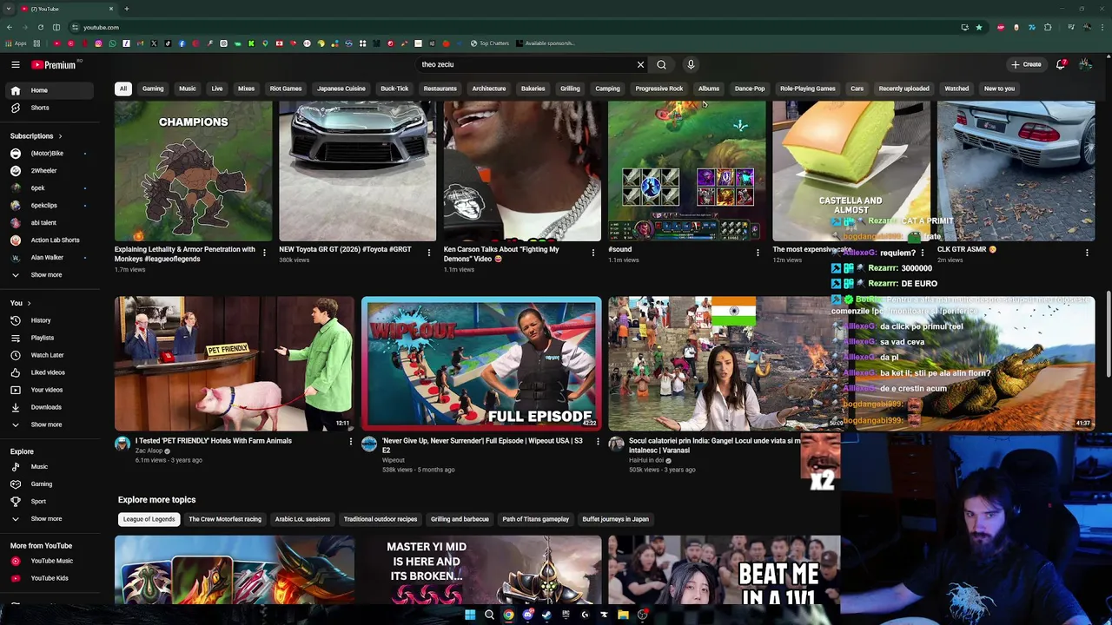Select League of Legends topic chip
This screenshot has height=625, width=1112.
click(x=149, y=519)
